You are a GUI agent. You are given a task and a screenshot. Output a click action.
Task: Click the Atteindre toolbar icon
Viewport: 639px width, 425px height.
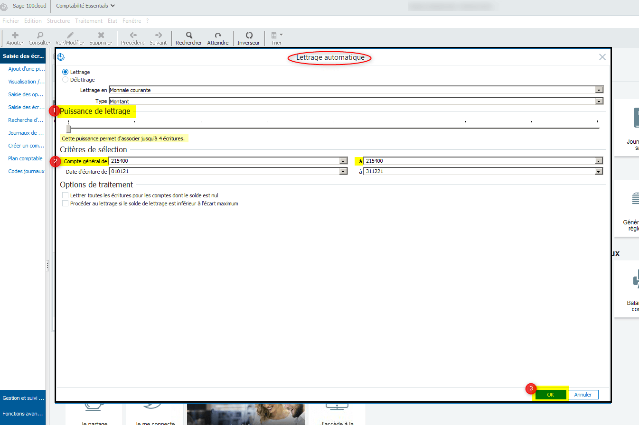(x=218, y=35)
